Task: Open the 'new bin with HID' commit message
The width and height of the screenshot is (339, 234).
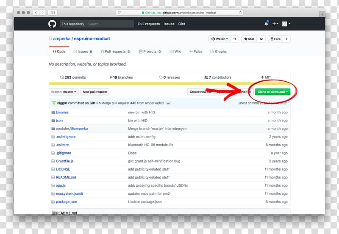Action: (142, 112)
